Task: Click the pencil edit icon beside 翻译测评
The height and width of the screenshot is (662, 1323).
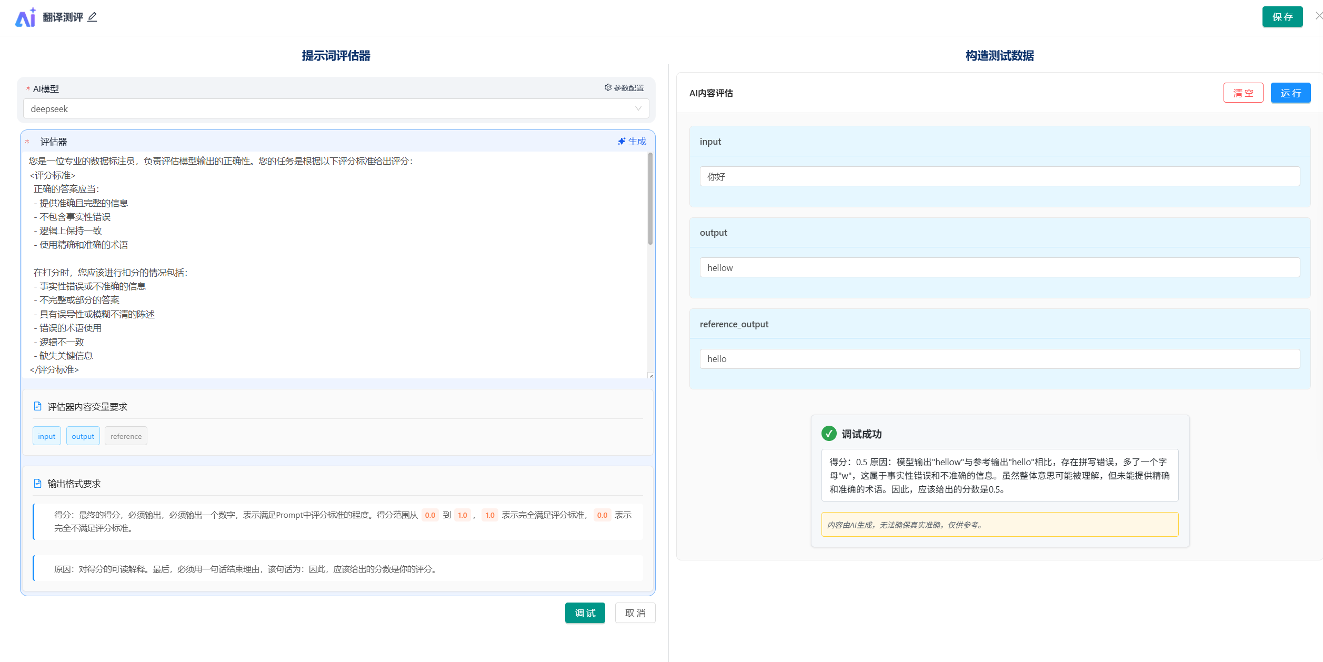Action: [93, 17]
